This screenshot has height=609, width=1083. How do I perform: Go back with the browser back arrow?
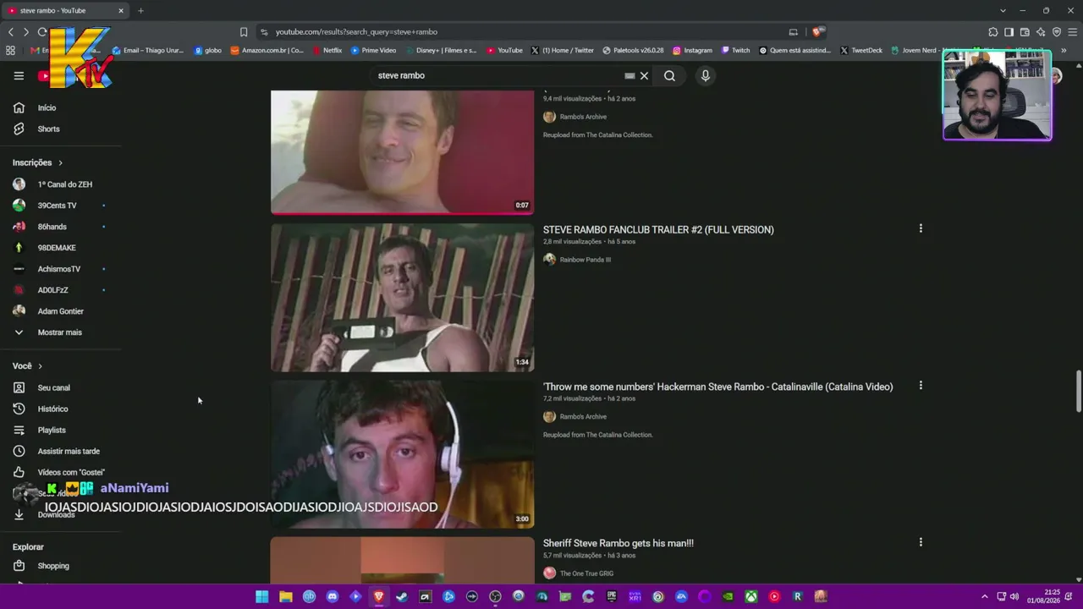tap(11, 32)
